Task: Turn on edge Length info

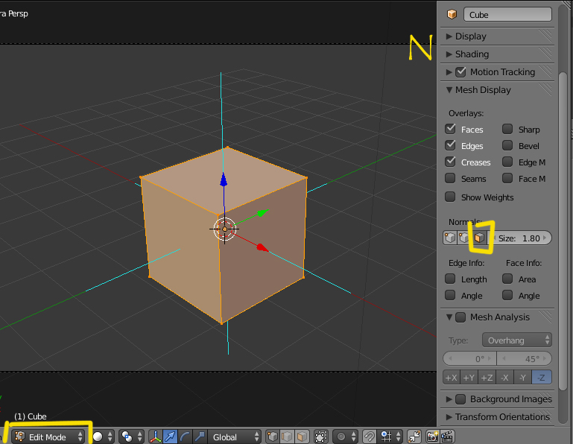Action: (x=451, y=279)
